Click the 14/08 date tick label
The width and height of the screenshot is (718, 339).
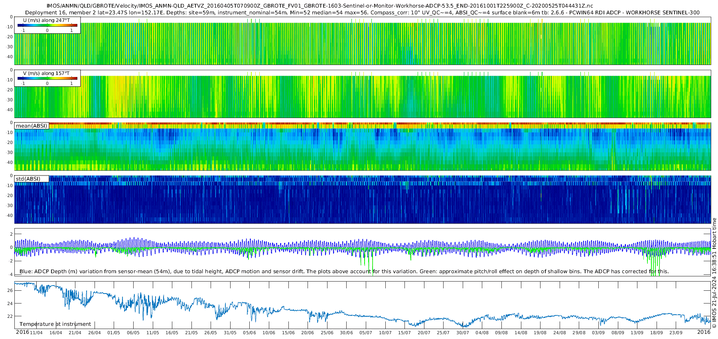(x=521, y=333)
